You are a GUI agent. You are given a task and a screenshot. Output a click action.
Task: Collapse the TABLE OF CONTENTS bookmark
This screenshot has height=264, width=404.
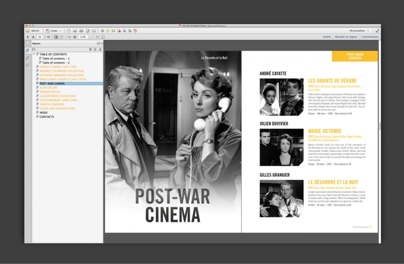pos(34,54)
